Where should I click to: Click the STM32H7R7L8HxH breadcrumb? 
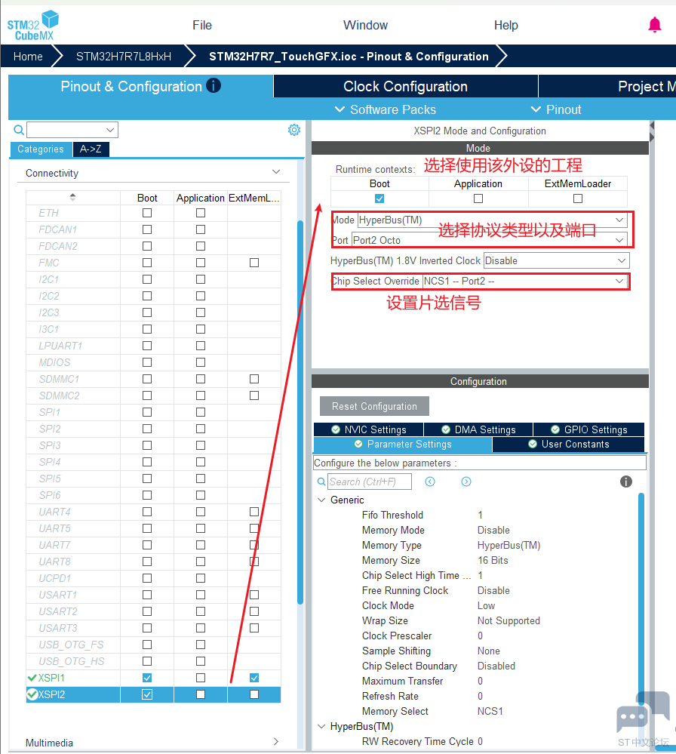[124, 57]
